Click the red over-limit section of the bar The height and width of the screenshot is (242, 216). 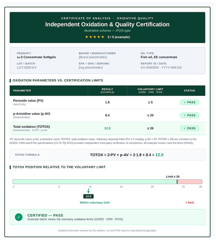[x=190, y=182]
